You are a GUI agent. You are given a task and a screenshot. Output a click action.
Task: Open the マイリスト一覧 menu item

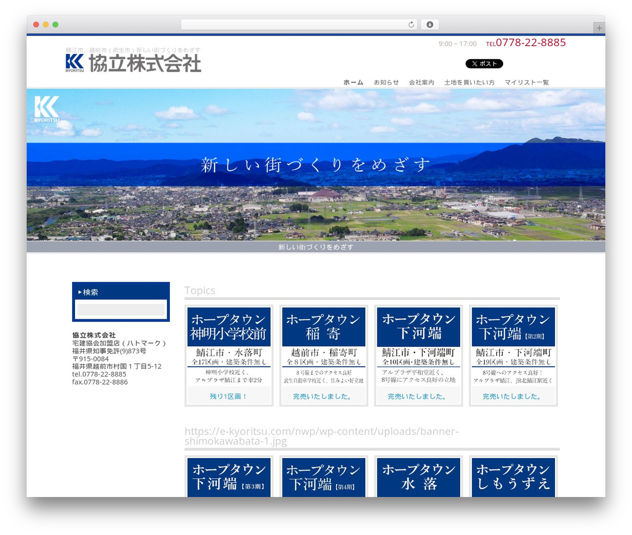(x=526, y=82)
